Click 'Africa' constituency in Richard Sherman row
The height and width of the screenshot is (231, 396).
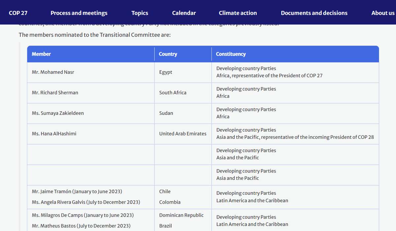[223, 96]
